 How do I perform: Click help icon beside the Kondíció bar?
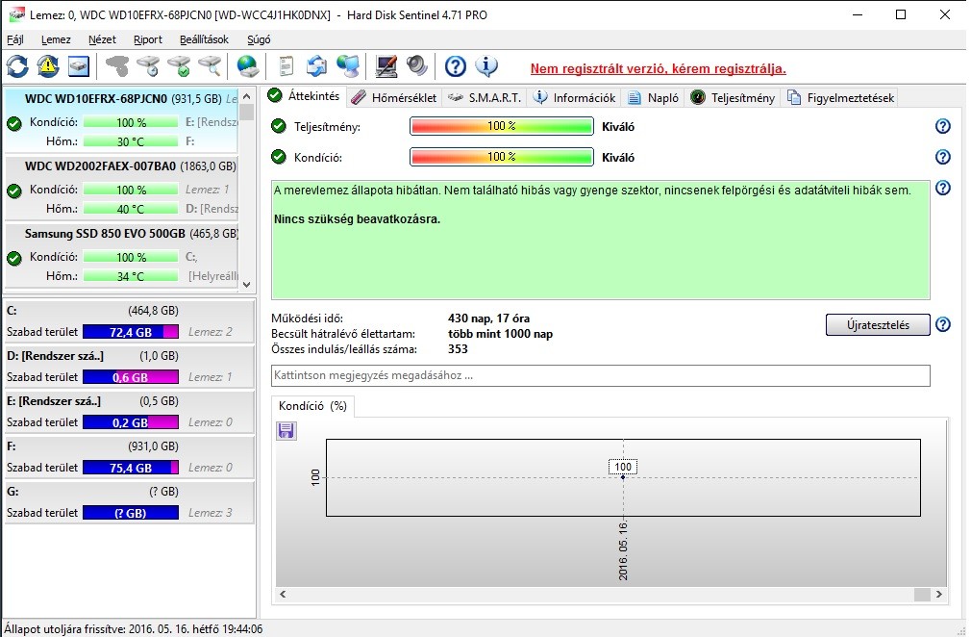tap(942, 157)
